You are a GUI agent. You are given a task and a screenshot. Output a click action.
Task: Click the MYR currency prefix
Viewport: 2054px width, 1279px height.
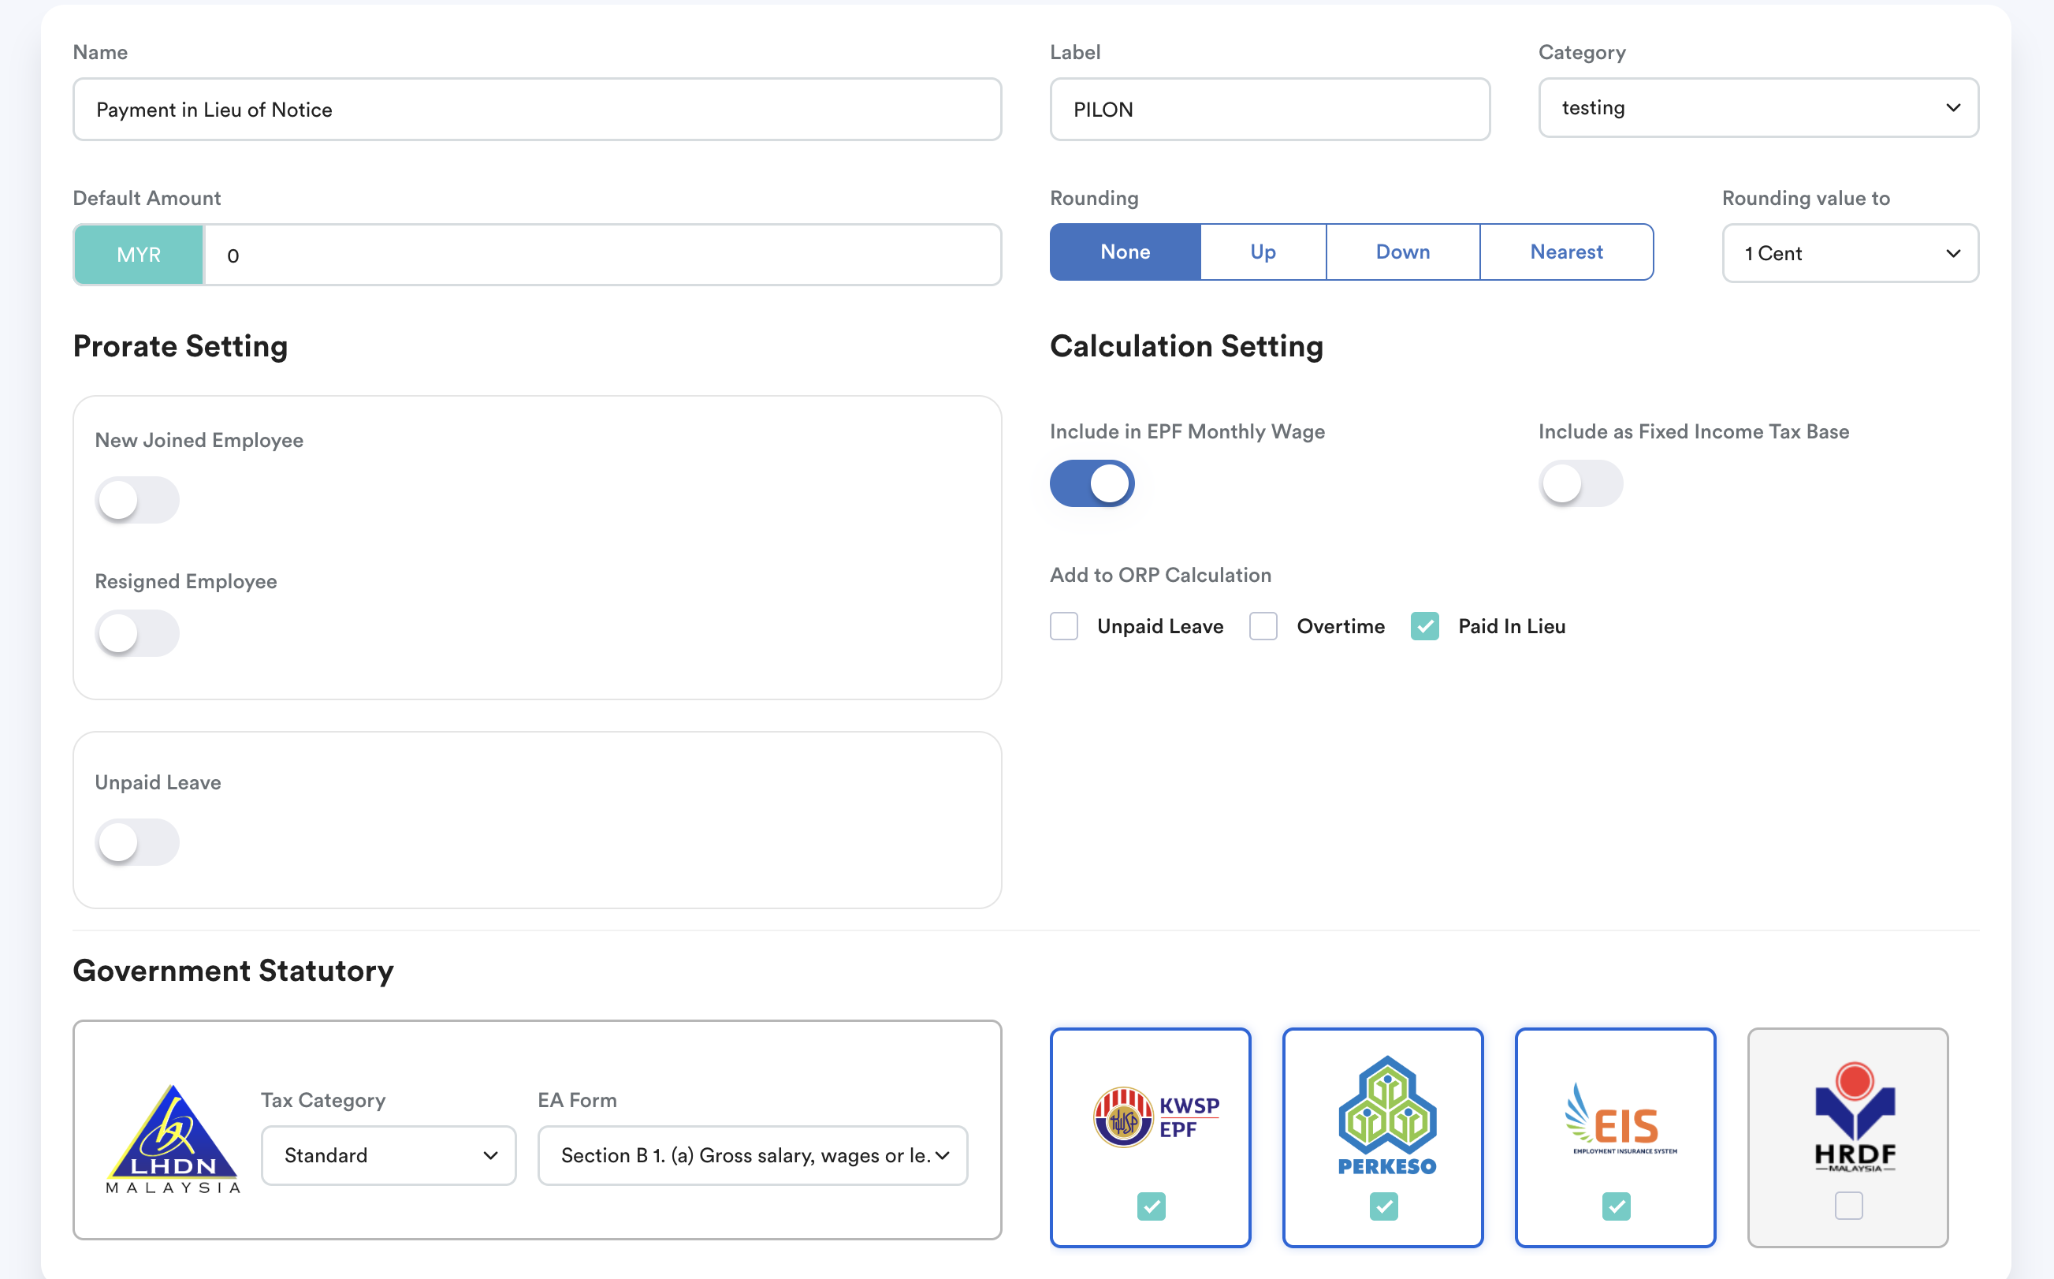pos(139,255)
